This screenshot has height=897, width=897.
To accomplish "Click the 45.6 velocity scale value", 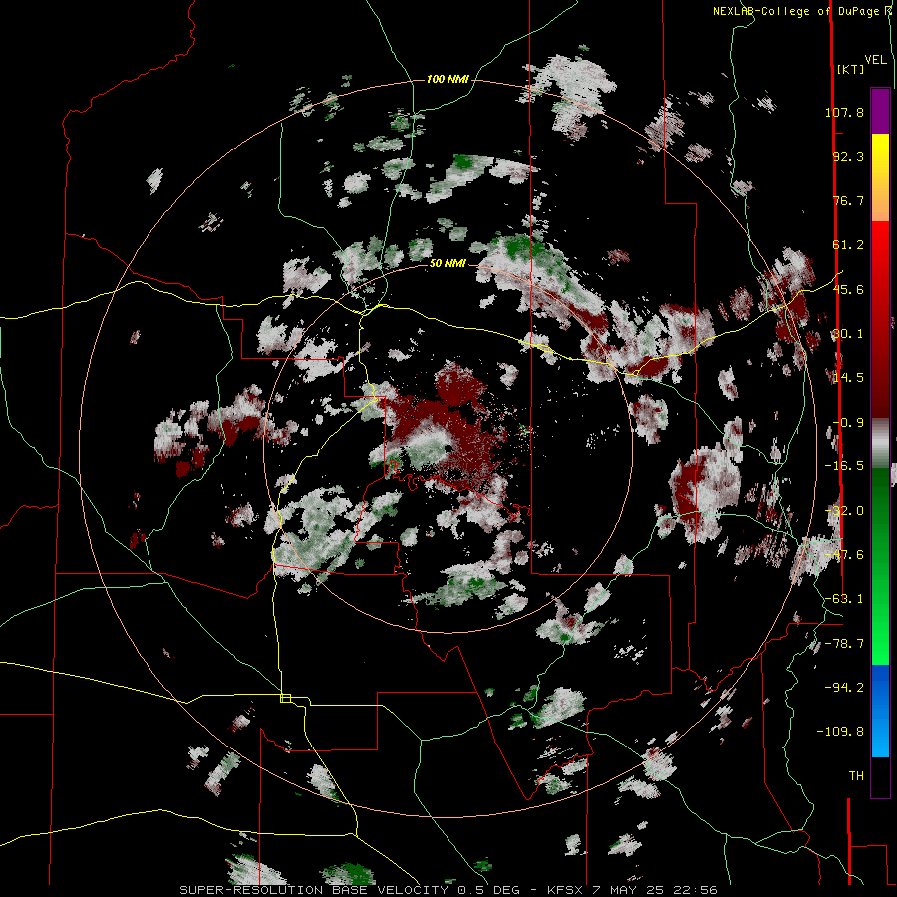I will [848, 289].
